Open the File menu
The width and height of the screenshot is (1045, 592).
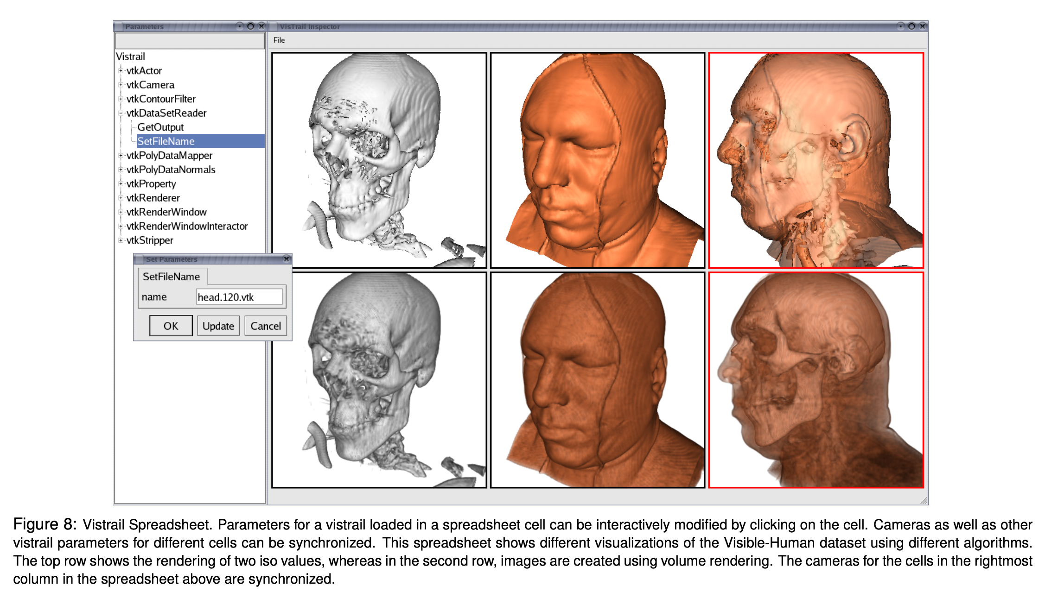pos(279,40)
